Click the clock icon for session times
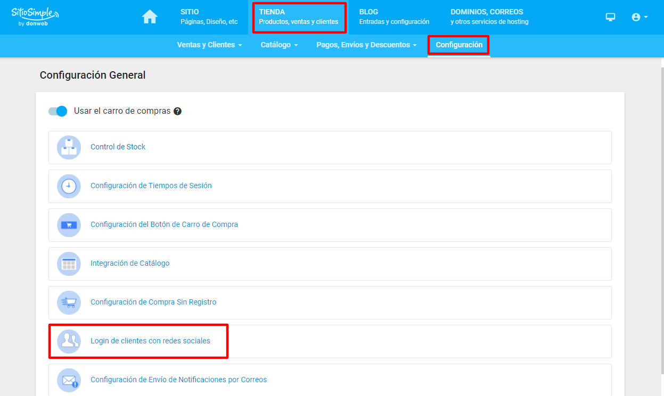This screenshot has width=664, height=396. (69, 186)
